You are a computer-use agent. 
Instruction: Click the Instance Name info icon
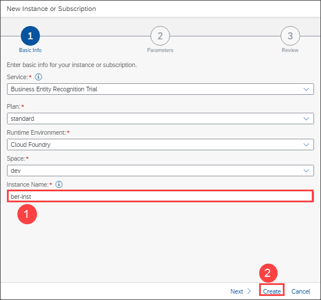tap(59, 184)
